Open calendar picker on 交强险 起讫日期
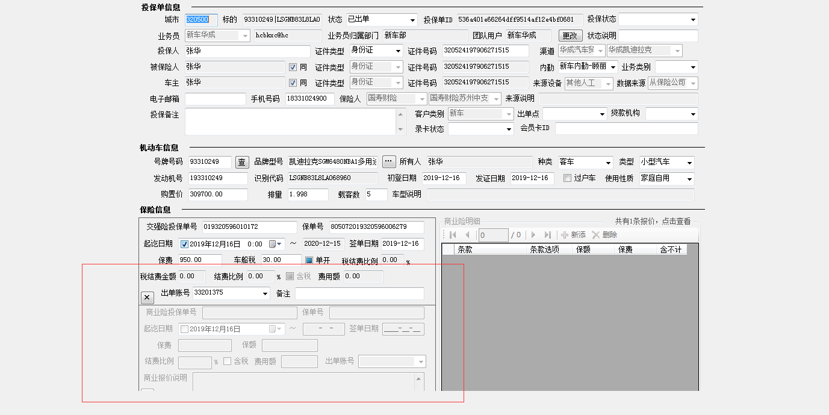Screen dimensions: 829x415 coord(276,244)
